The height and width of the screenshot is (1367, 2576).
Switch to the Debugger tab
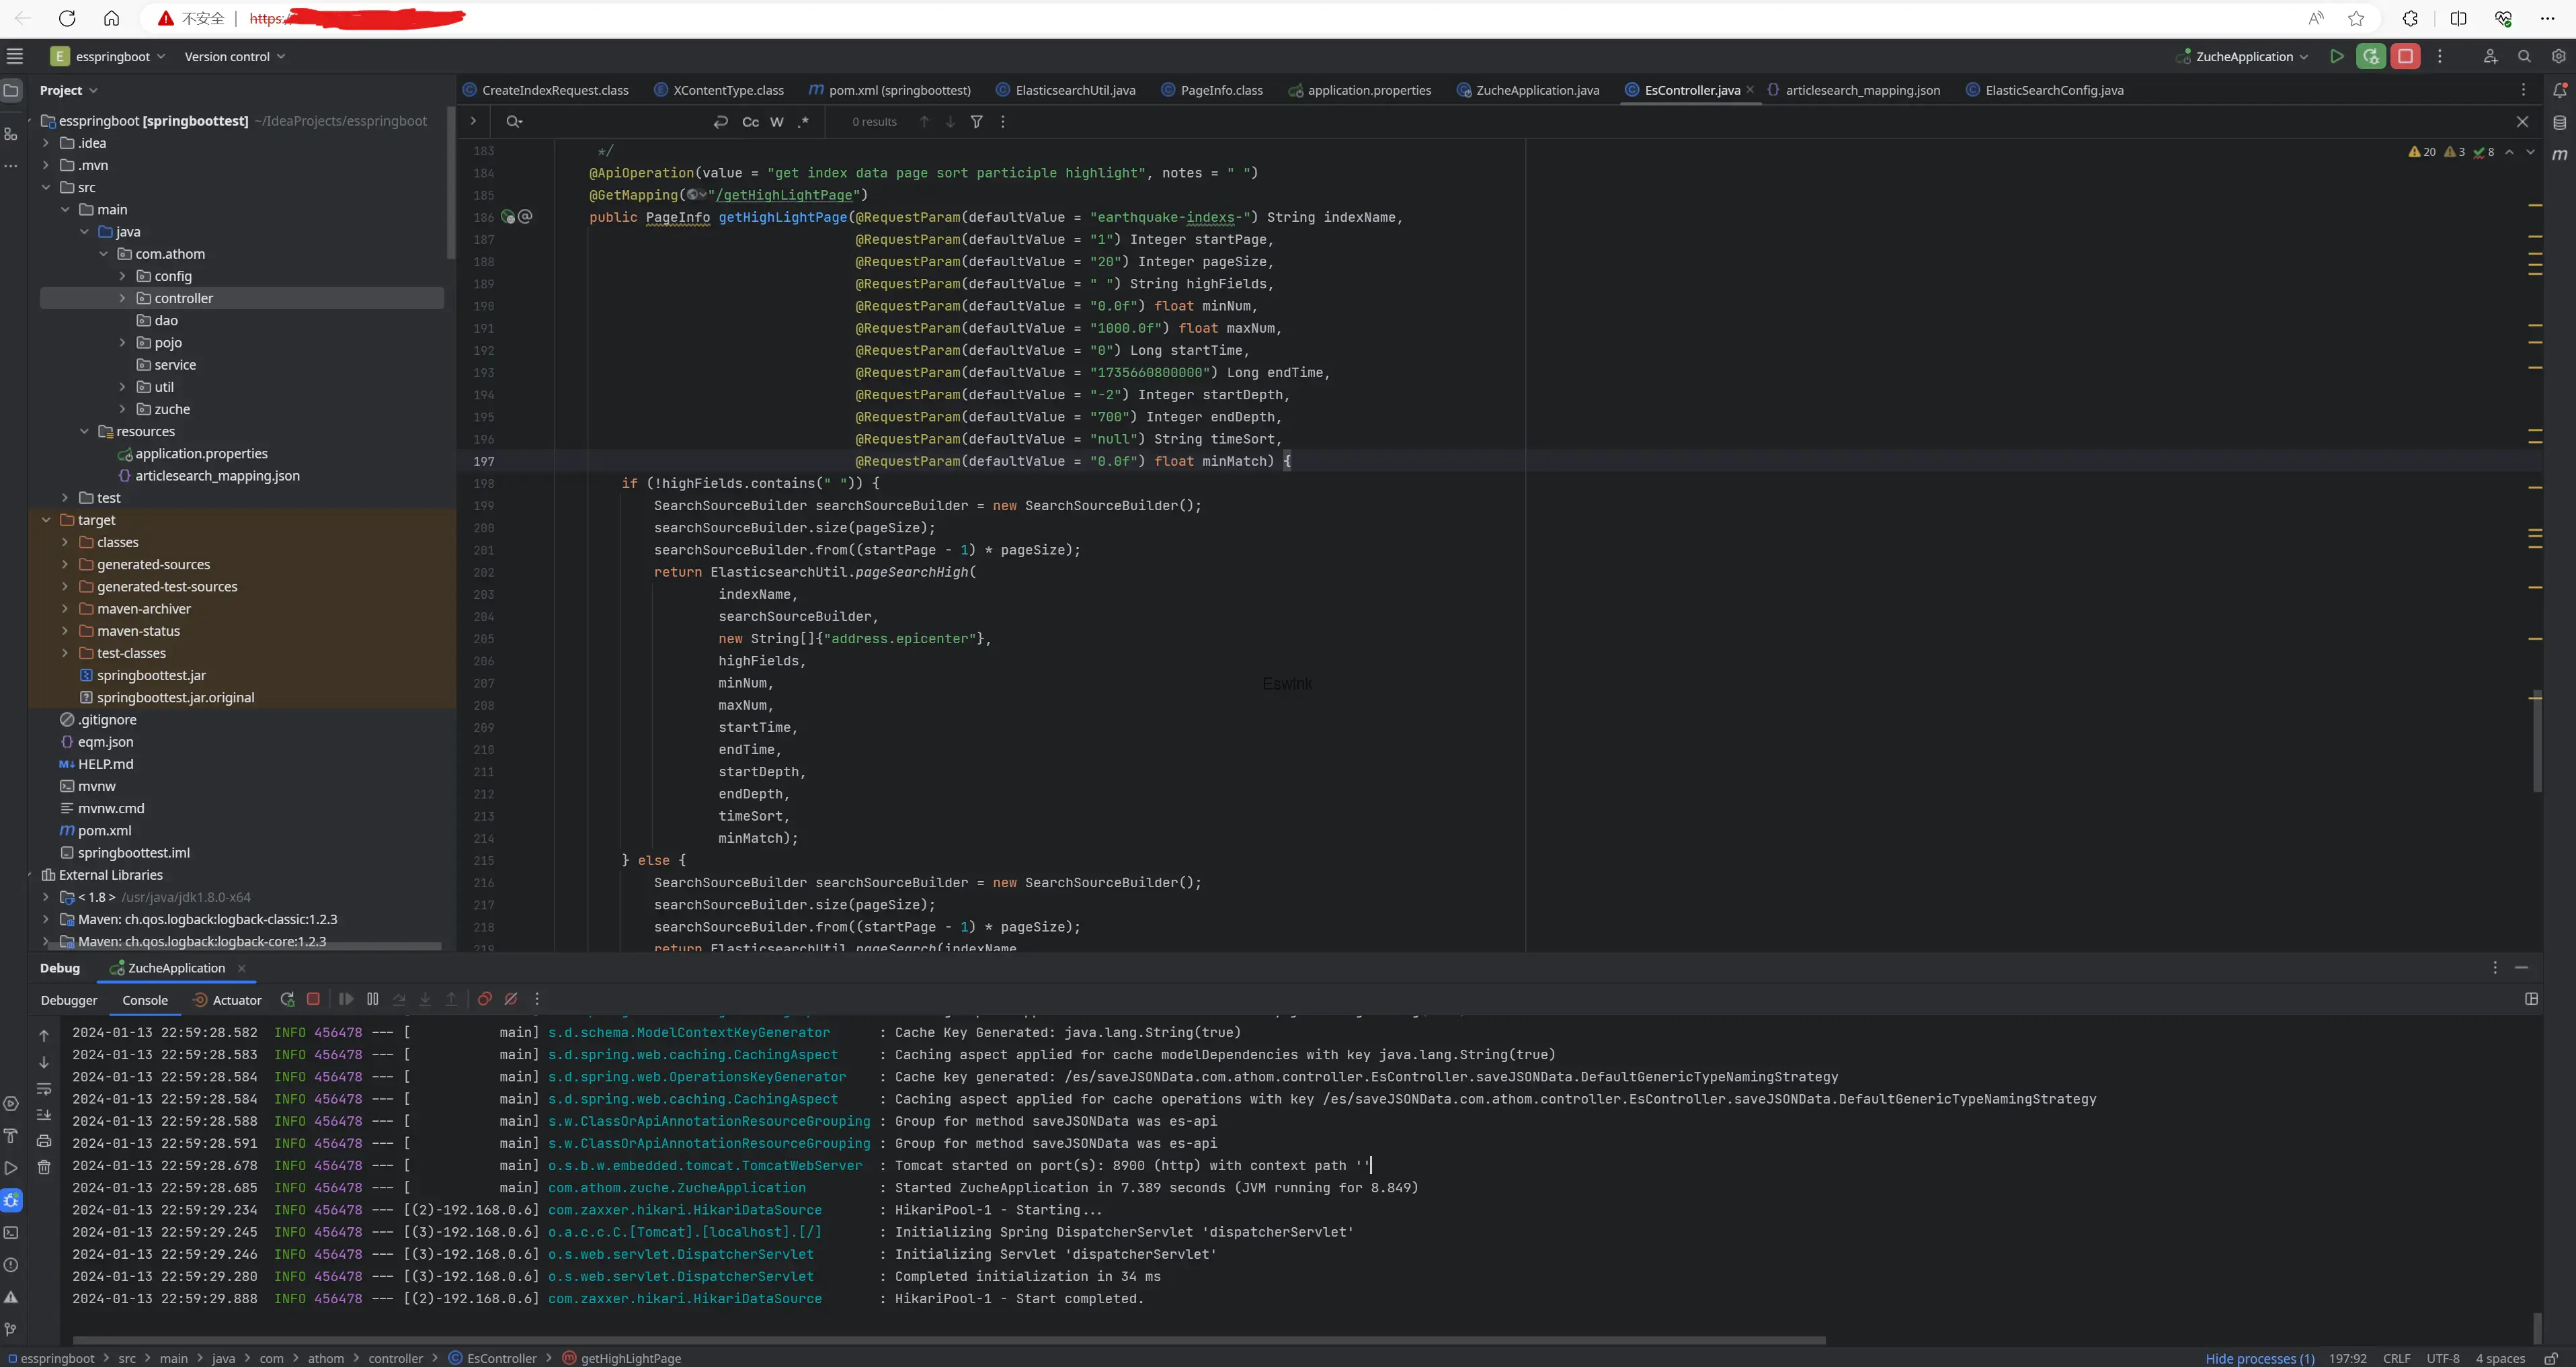click(x=69, y=1000)
